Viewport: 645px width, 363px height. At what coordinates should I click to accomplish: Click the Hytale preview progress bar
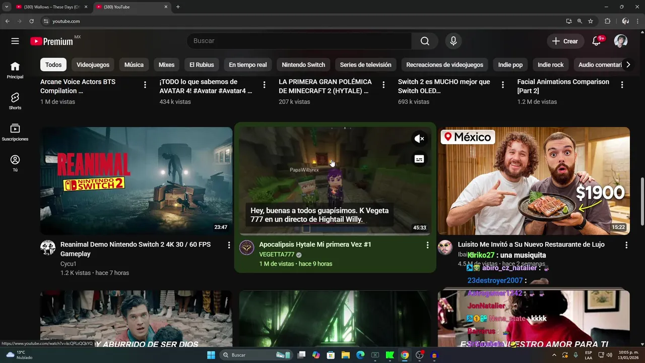click(335, 234)
